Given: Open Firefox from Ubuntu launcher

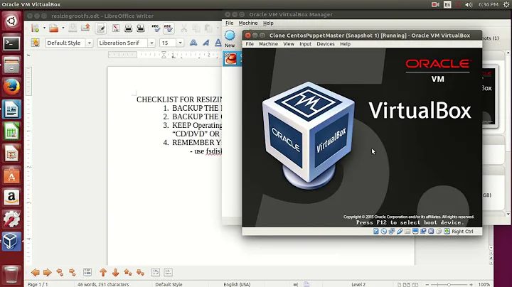Looking at the screenshot, I should coord(11,87).
